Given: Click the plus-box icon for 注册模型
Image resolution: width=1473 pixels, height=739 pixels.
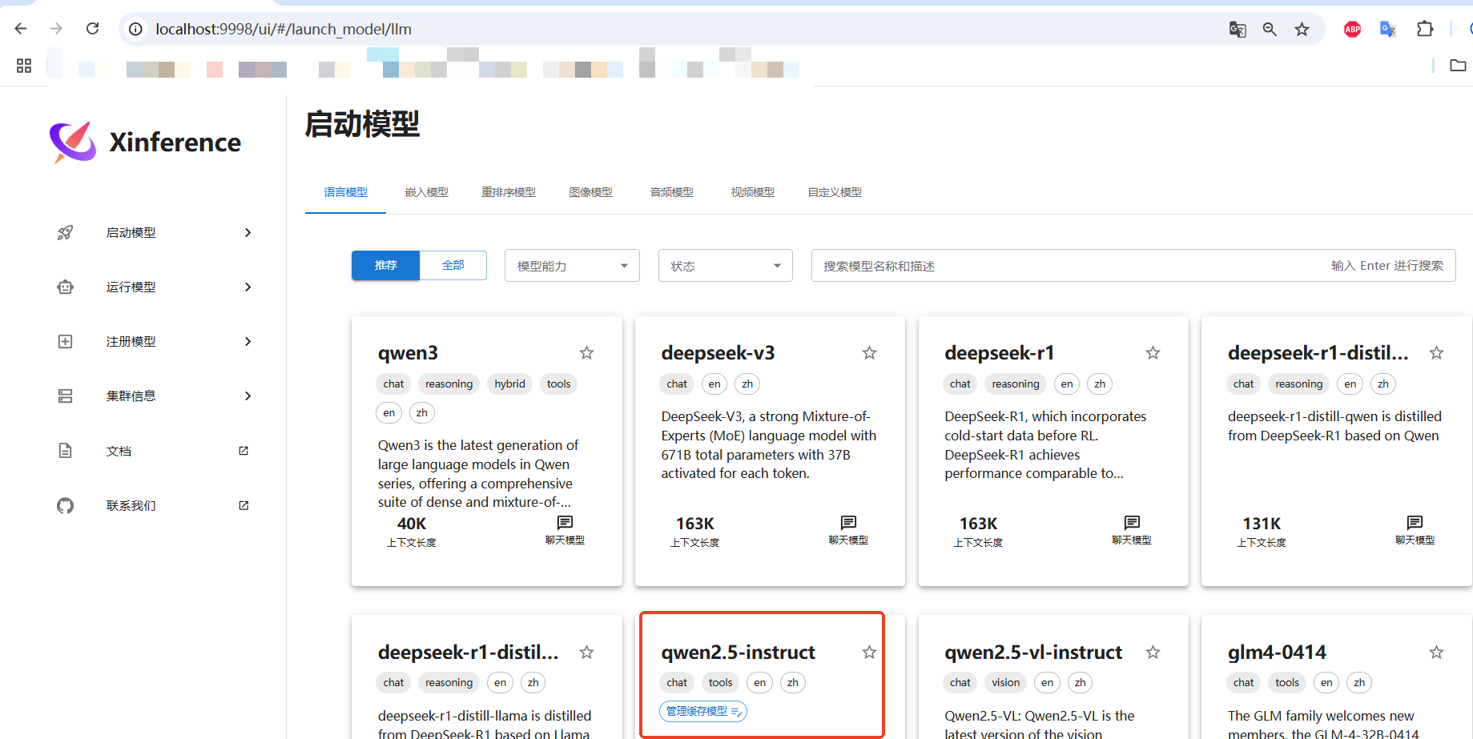Looking at the screenshot, I should pyautogui.click(x=66, y=342).
